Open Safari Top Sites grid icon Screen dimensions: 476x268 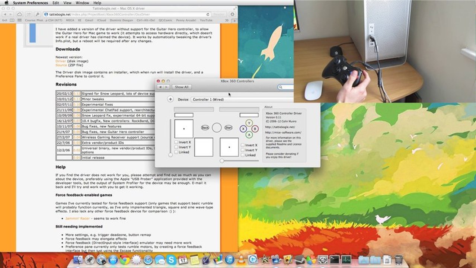pyautogui.click(x=19, y=20)
